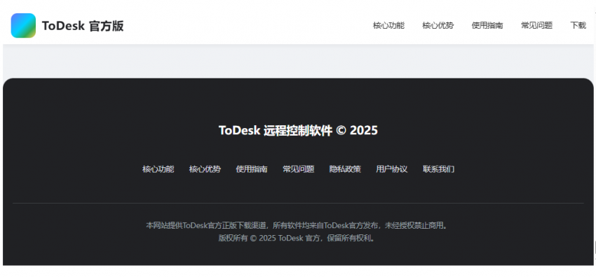Image resolution: width=596 pixels, height=277 pixels.
Task: Select 下载 in the top navigation
Action: (578, 25)
